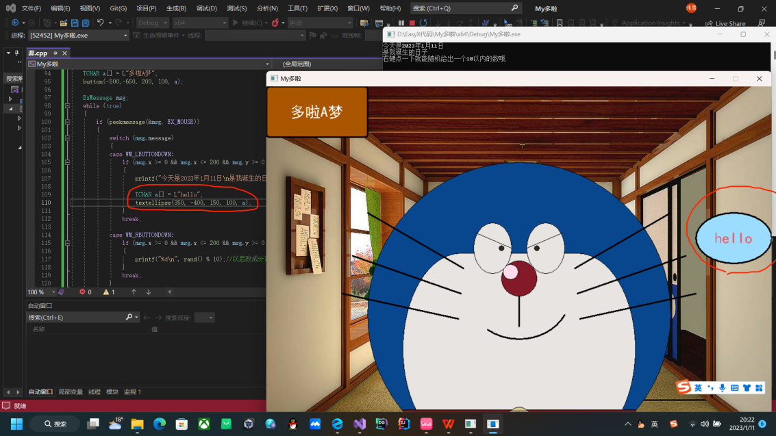Open the 编辑(E) menu
Image resolution: width=776 pixels, height=436 pixels.
coord(60,8)
